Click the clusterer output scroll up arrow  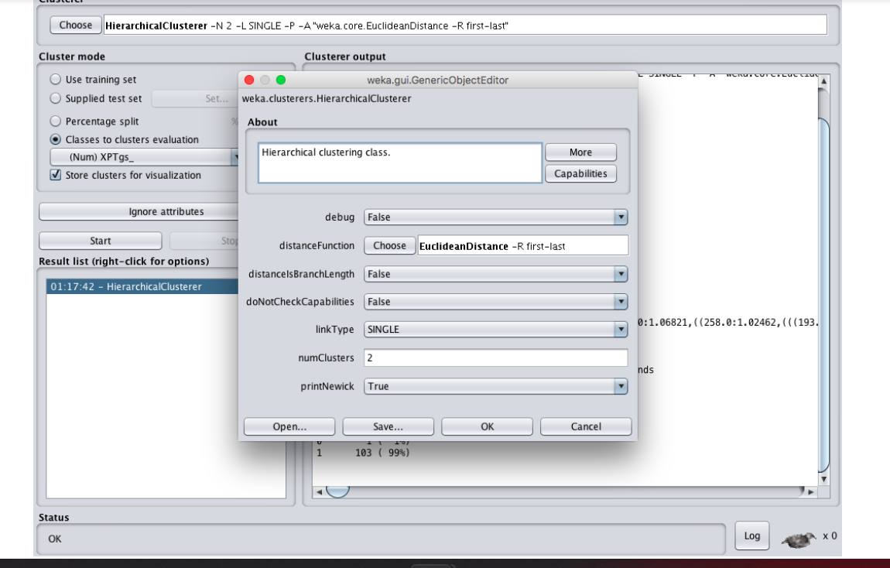[823, 81]
